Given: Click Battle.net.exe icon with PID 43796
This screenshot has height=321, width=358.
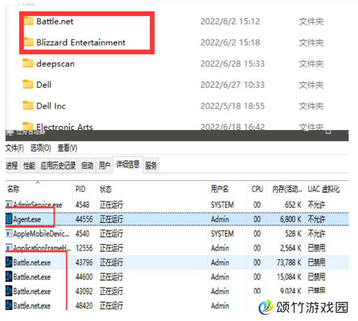Looking at the screenshot, I should pyautogui.click(x=9, y=262).
